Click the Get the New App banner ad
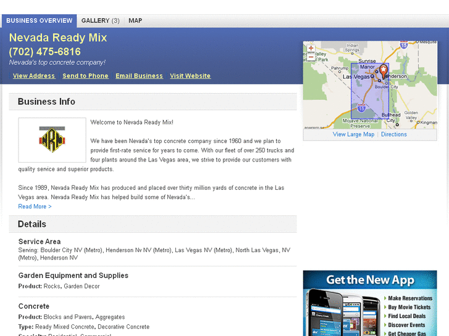The height and width of the screenshot is (336, 449). coord(370,303)
